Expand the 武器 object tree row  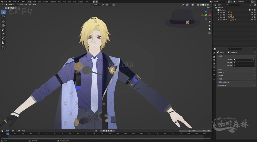(x=219, y=15)
